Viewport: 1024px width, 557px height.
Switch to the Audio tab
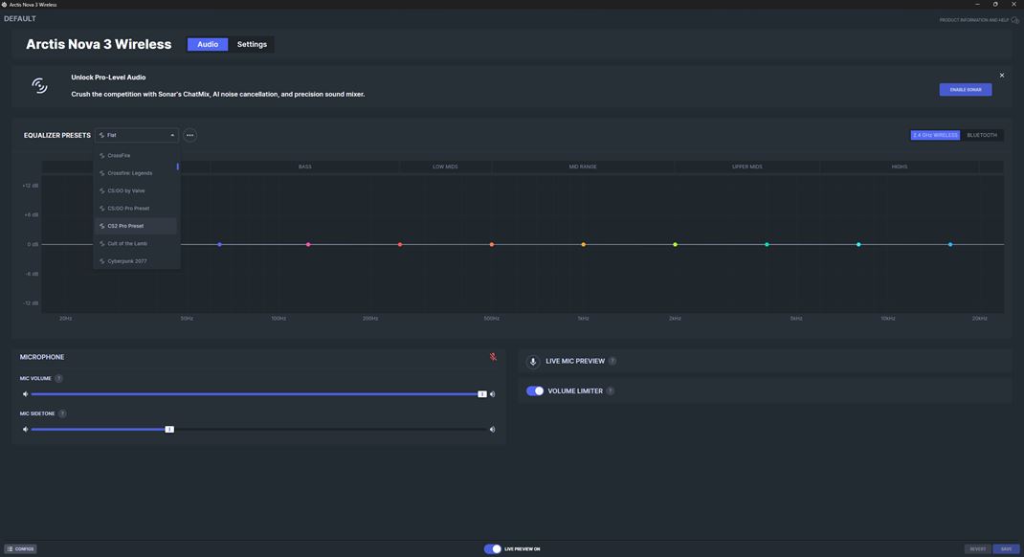point(208,44)
